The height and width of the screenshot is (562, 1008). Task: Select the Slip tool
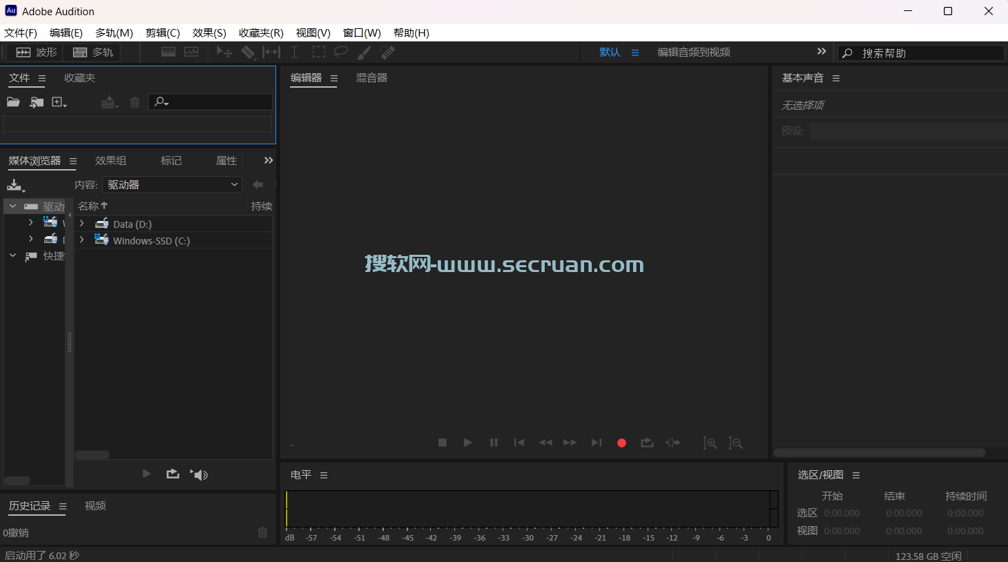[x=271, y=52]
